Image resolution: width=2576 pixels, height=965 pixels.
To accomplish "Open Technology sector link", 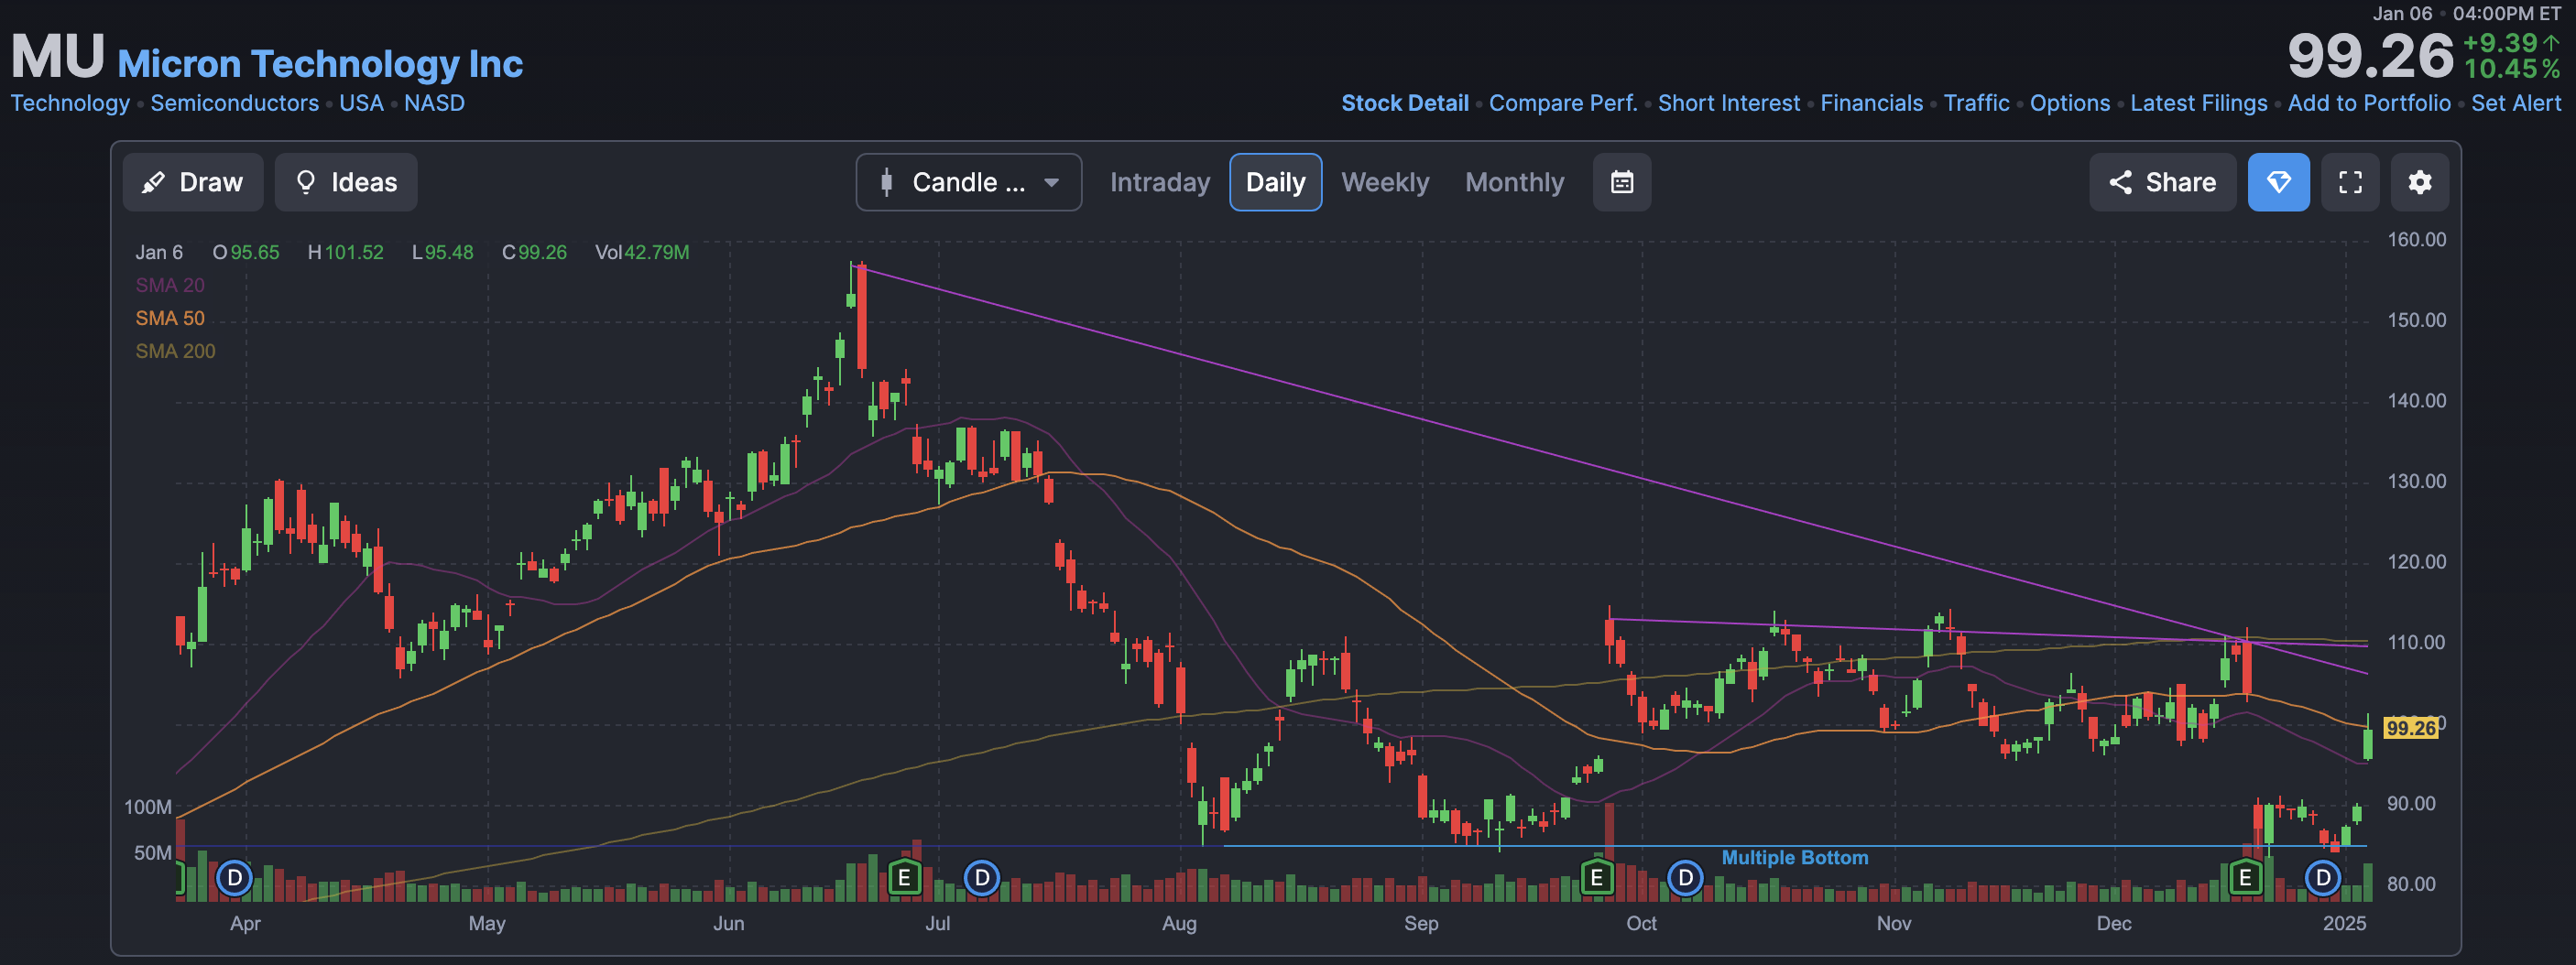I will (x=70, y=103).
